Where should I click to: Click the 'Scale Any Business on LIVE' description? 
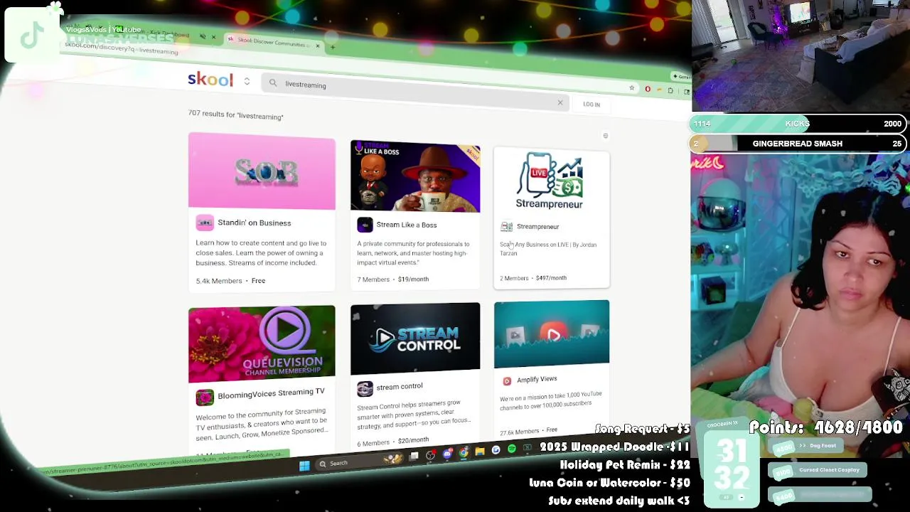point(548,249)
